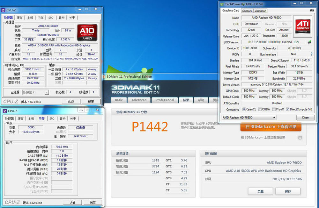Screen dimensions: 319x208
Task: Click the ATI Radeon logo in GPU-Z
Action: click(301, 26)
